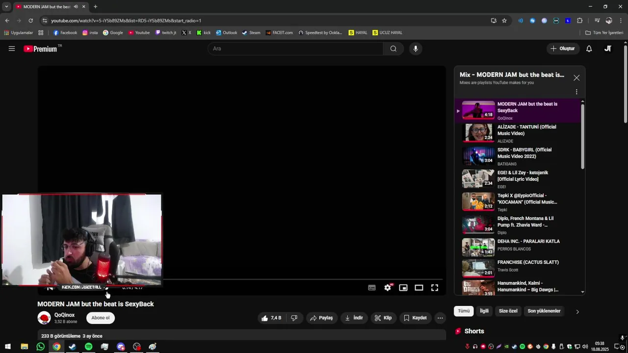Create a clip with Klip button
Screen dimensions: 628x353
383,318
